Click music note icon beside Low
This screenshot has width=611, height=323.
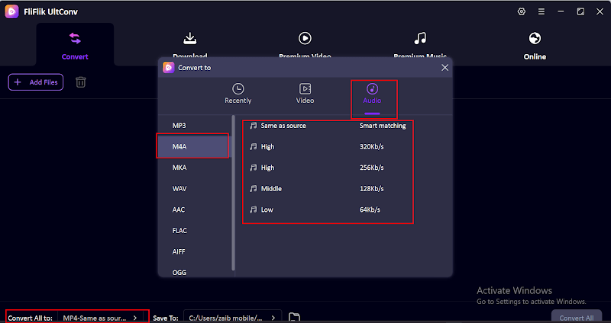[254, 209]
